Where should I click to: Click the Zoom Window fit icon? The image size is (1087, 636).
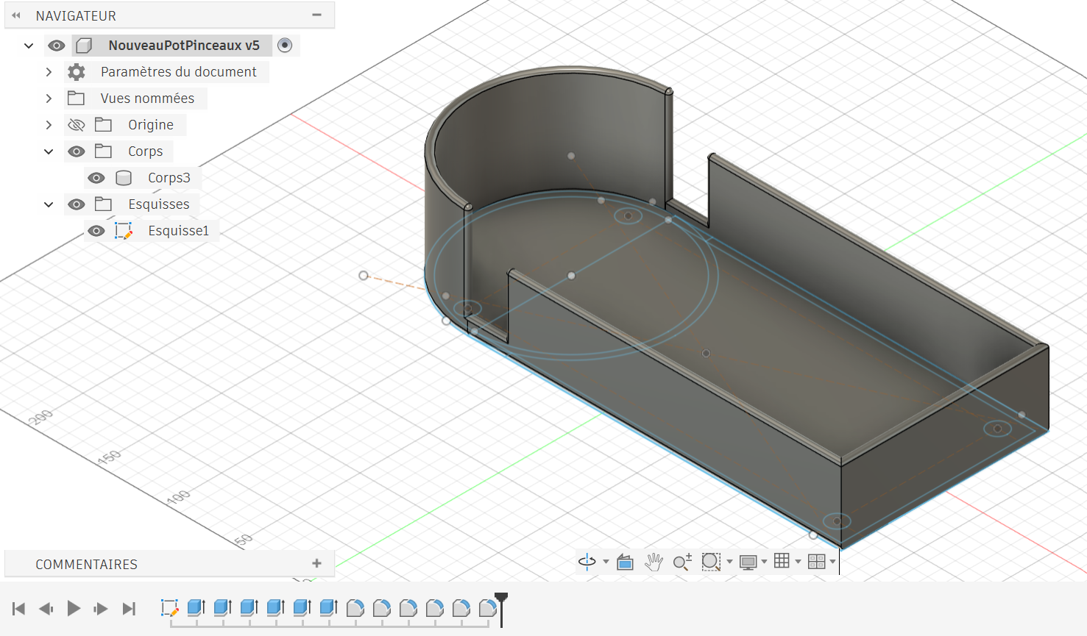pos(710,562)
